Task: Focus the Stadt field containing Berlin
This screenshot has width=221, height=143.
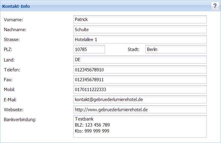Action: tap(176, 49)
